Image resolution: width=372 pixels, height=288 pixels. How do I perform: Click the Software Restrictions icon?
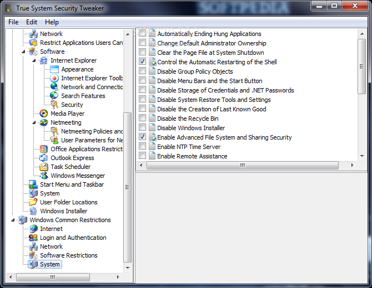(33, 255)
